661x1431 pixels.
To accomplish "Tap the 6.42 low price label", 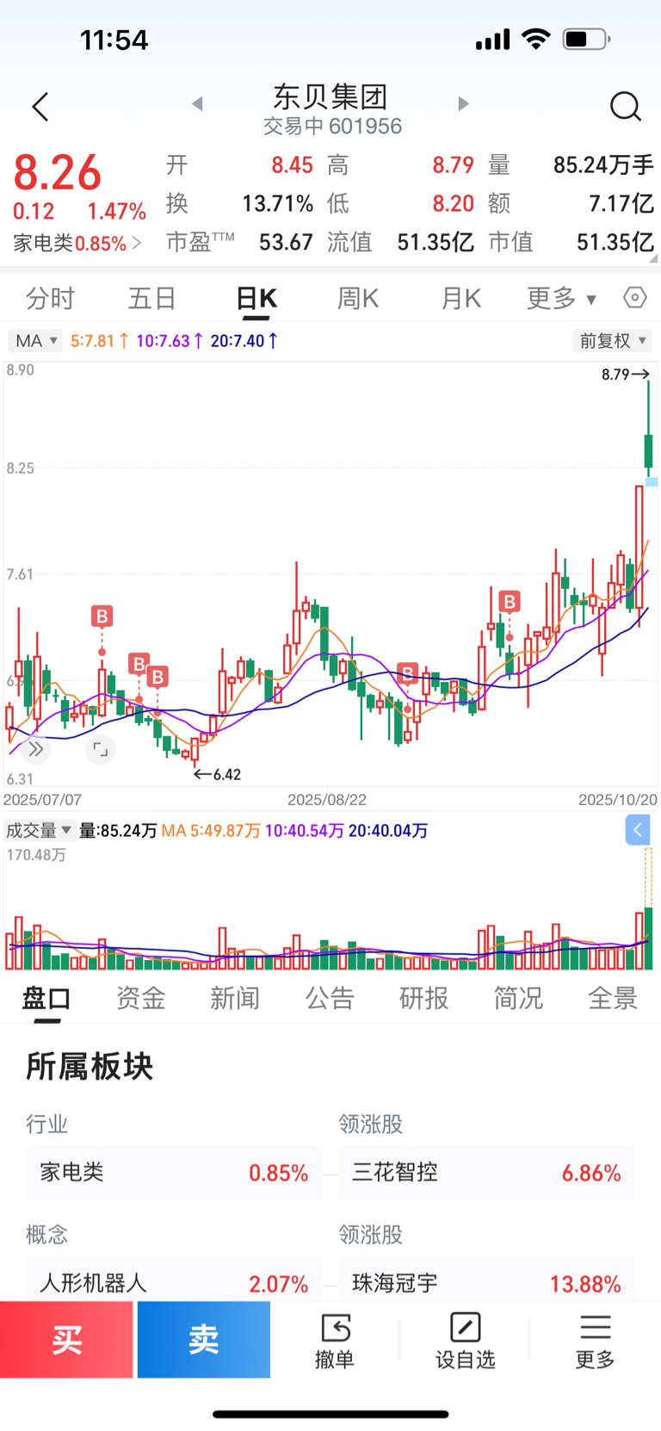I will (x=227, y=775).
